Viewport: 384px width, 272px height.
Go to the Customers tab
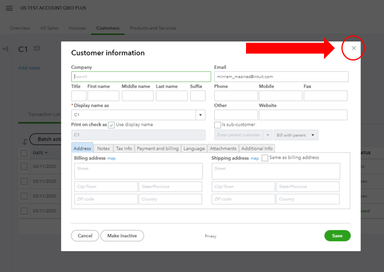coord(108,28)
